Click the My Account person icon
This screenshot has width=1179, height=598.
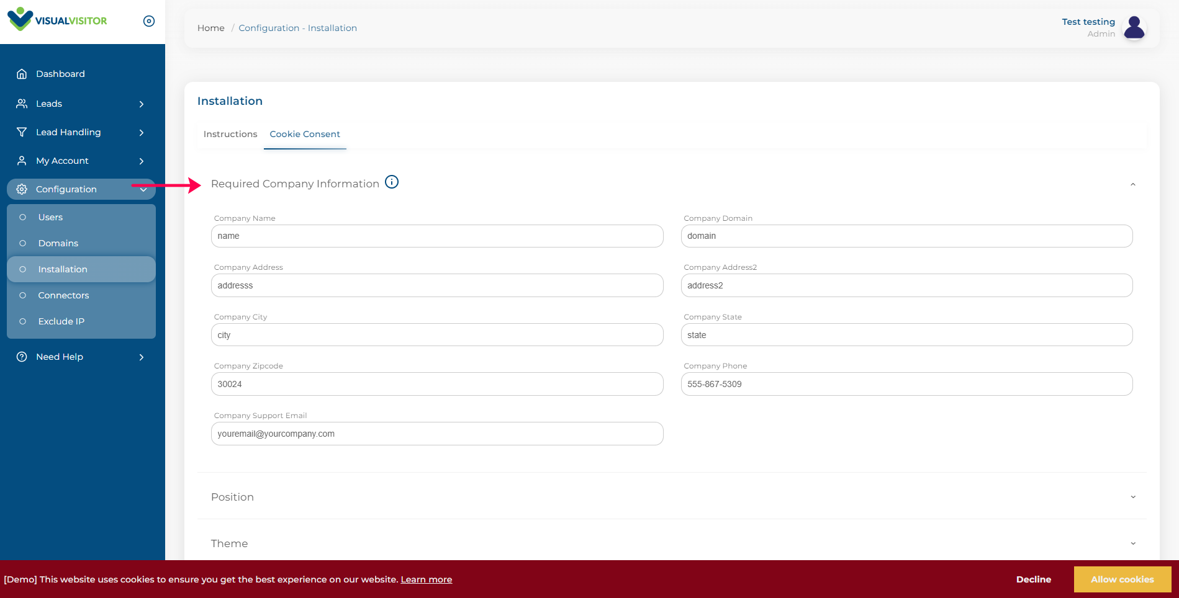[x=22, y=161]
